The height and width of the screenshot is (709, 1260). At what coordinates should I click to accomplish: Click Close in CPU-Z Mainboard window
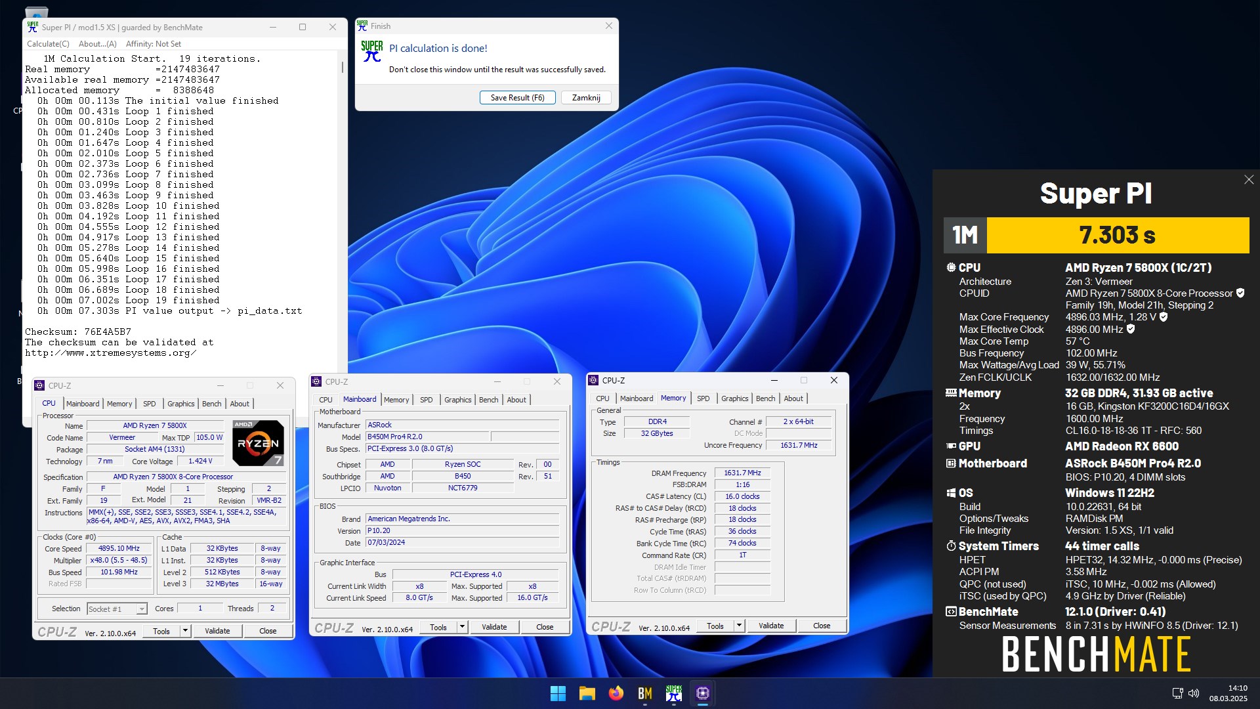[545, 627]
